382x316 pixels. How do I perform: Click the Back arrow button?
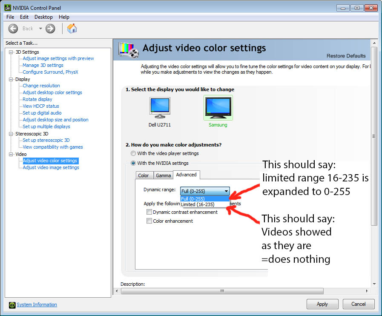point(13,29)
